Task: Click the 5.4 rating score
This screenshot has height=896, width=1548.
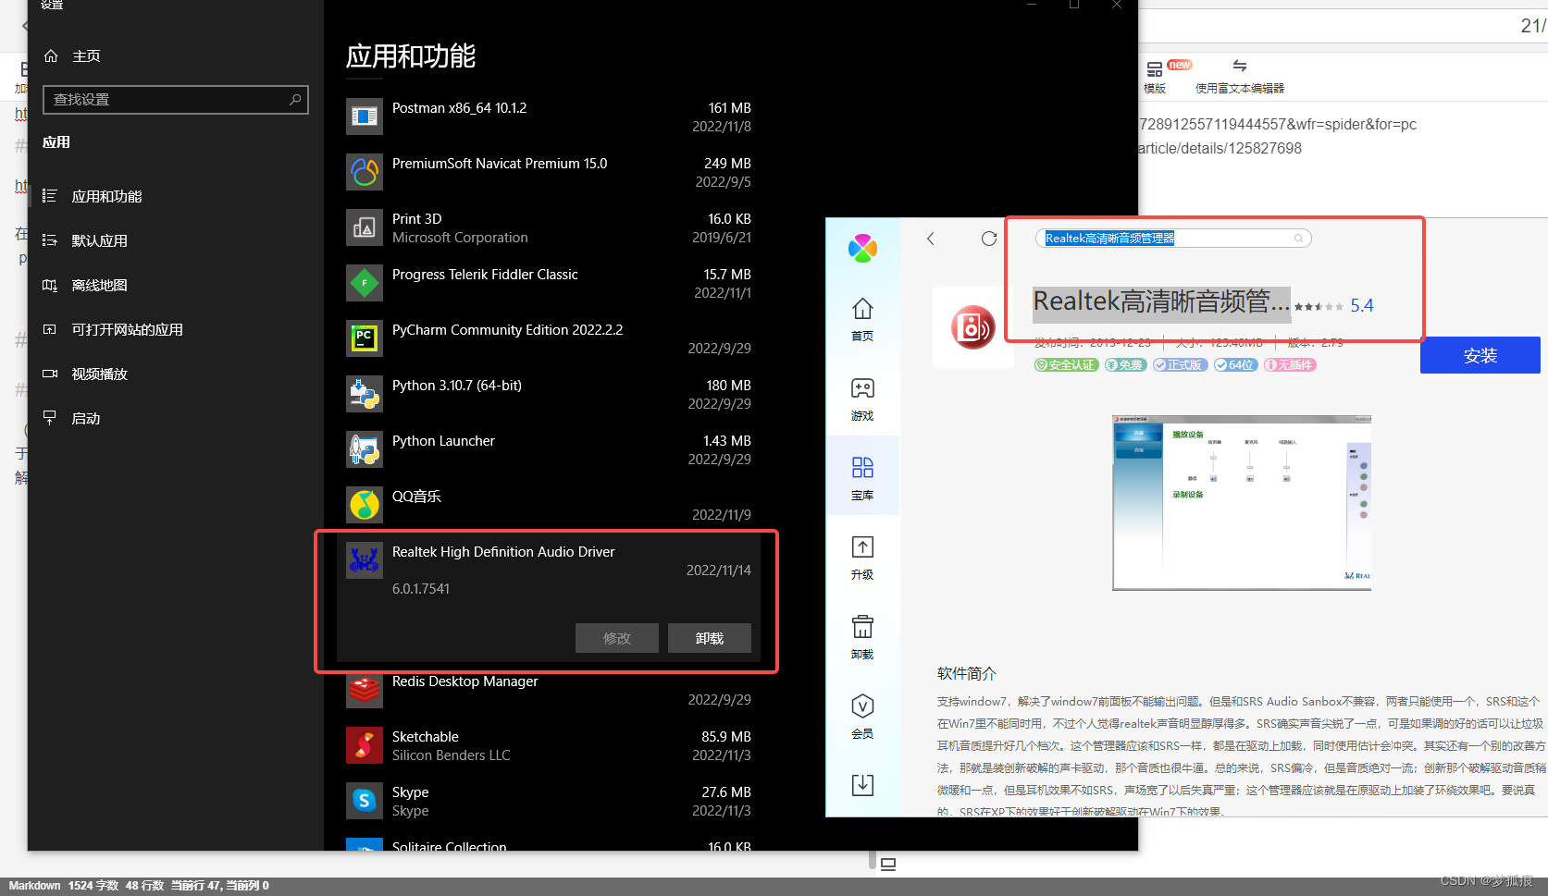Action: [1361, 305]
